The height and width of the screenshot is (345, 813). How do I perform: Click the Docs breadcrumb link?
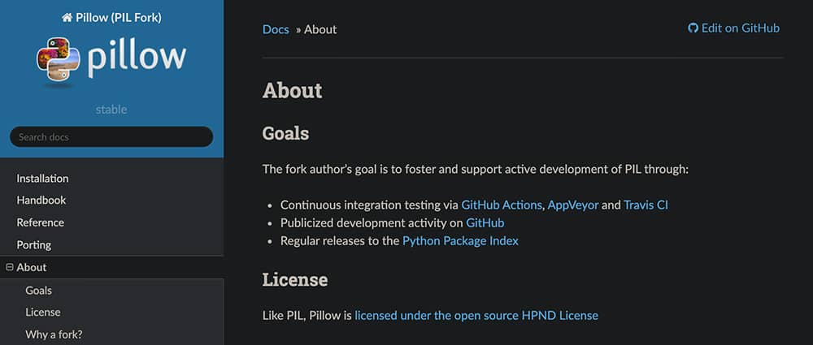276,29
